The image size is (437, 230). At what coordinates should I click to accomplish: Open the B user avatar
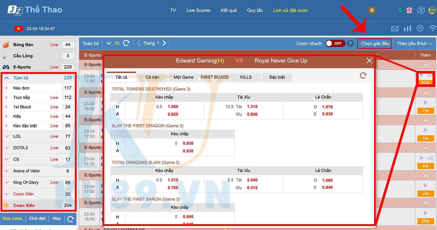point(372,10)
